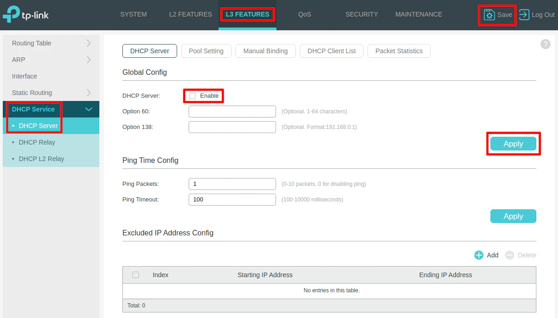Click the Ending IP Address column header
The image size is (558, 318).
[445, 275]
